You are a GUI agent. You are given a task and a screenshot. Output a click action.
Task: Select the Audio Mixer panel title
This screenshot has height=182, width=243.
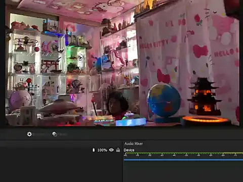click(x=134, y=144)
